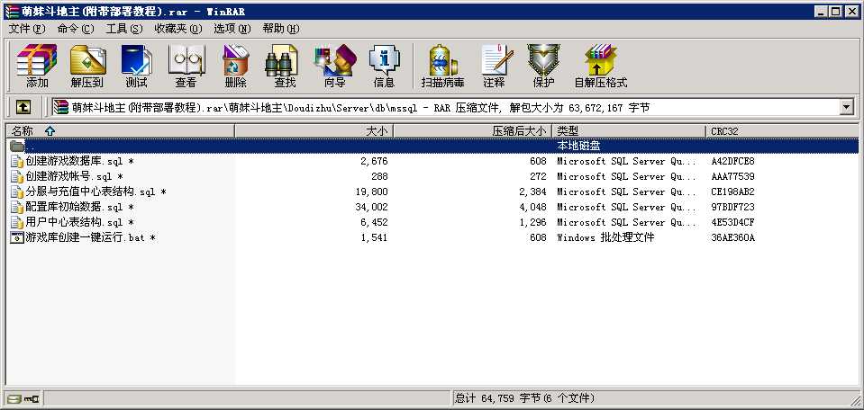This screenshot has height=410, width=864.
Task: Open the 查找 (Find) binoculars tool
Action: (x=285, y=66)
